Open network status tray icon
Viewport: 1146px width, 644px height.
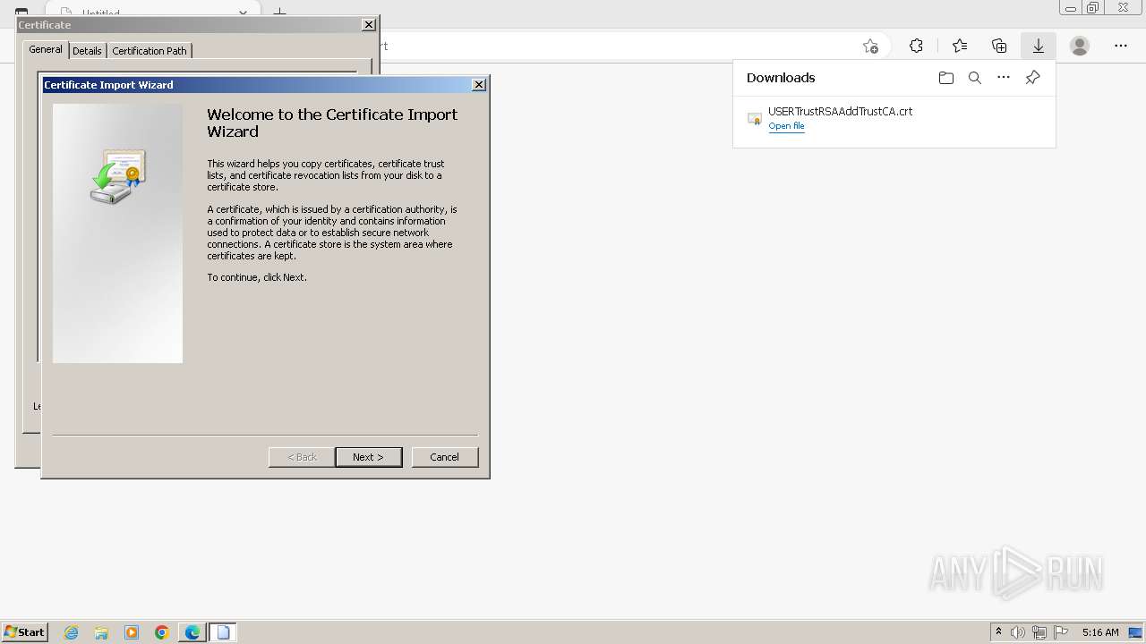[x=1039, y=632]
